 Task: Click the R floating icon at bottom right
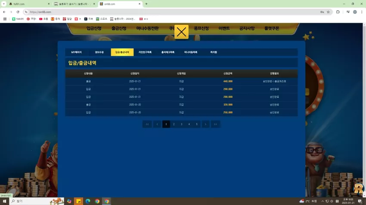click(x=358, y=189)
